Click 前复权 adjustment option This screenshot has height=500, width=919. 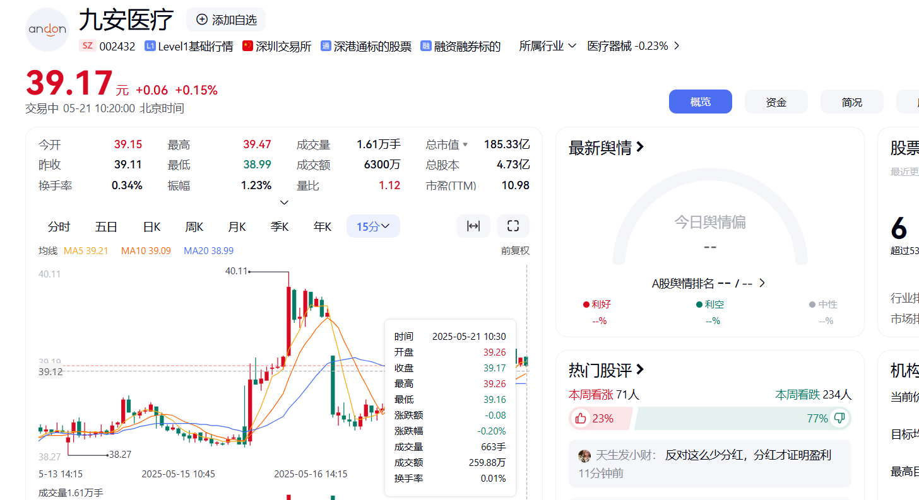[515, 251]
